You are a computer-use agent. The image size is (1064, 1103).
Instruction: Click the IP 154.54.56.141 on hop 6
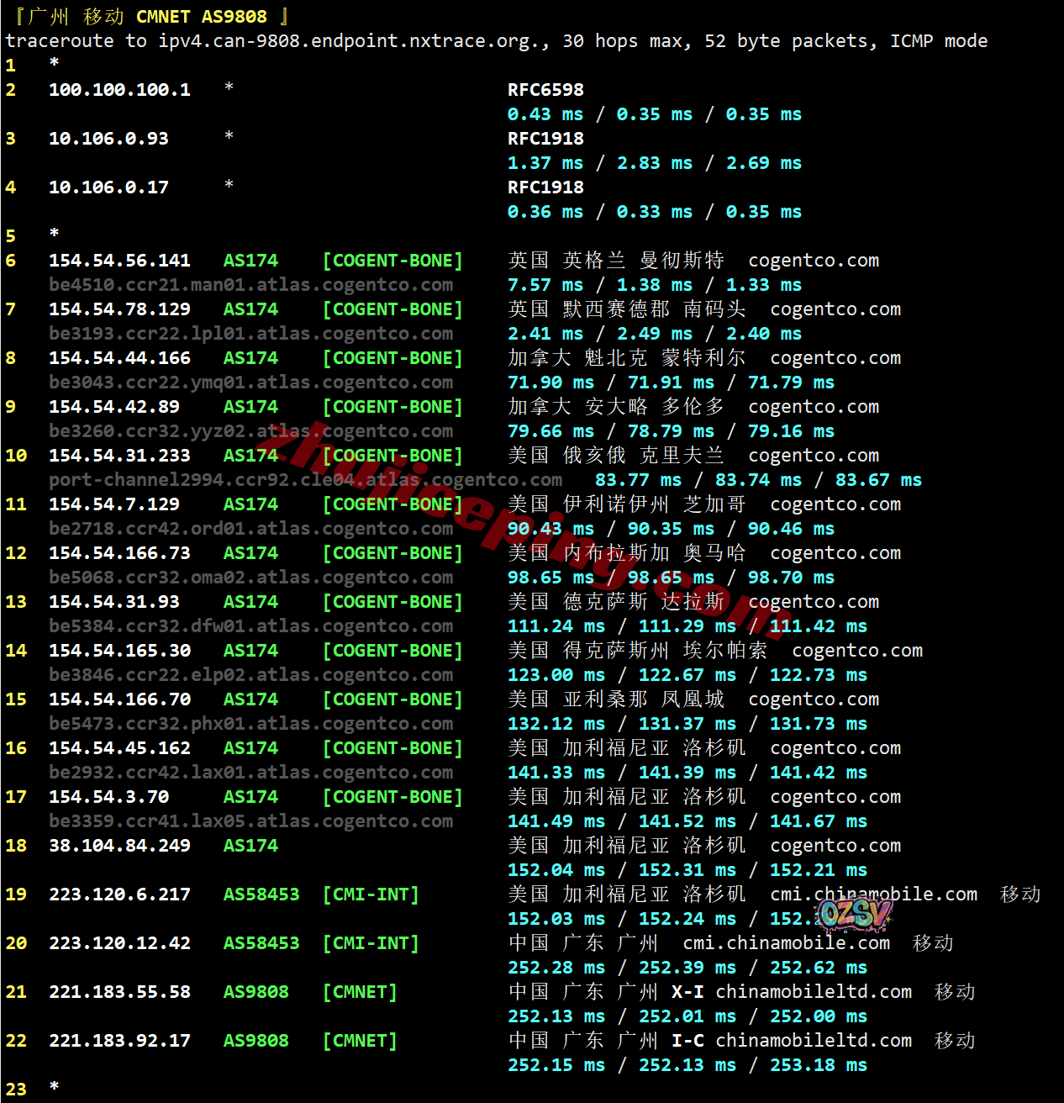[119, 261]
